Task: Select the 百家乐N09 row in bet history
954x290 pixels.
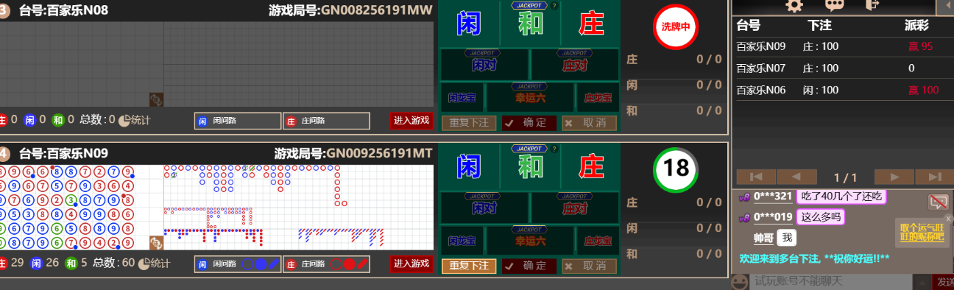Action: (844, 46)
